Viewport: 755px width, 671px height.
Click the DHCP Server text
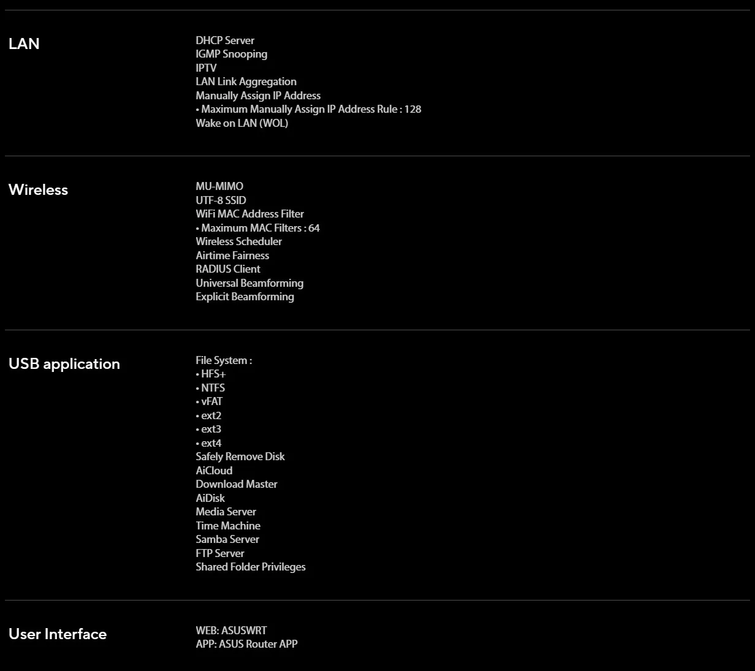pos(225,40)
